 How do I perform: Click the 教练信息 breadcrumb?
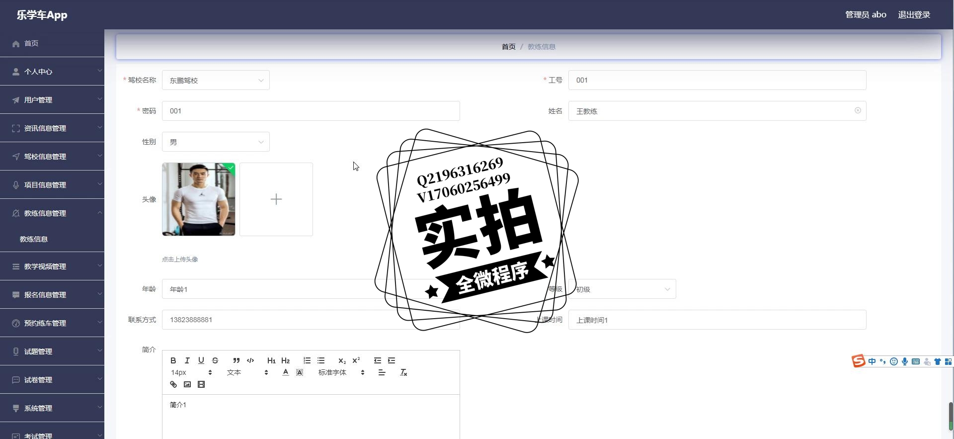pos(542,47)
